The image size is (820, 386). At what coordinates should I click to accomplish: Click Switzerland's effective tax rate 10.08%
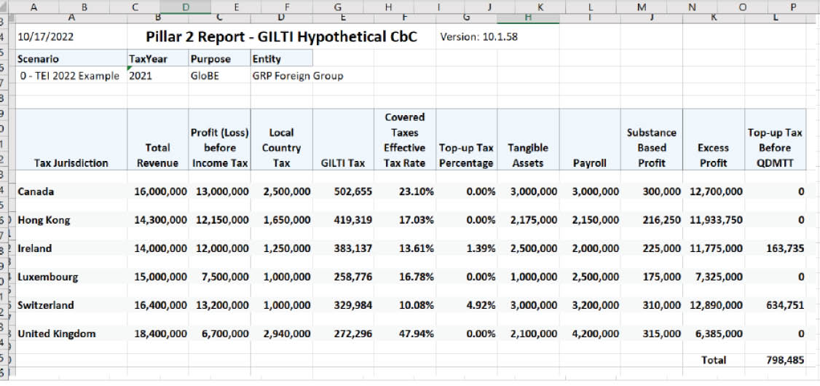tap(406, 305)
